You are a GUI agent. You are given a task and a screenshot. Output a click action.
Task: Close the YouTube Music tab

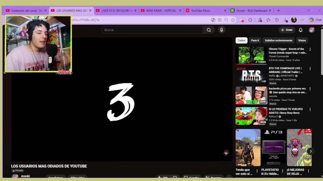click(225, 11)
